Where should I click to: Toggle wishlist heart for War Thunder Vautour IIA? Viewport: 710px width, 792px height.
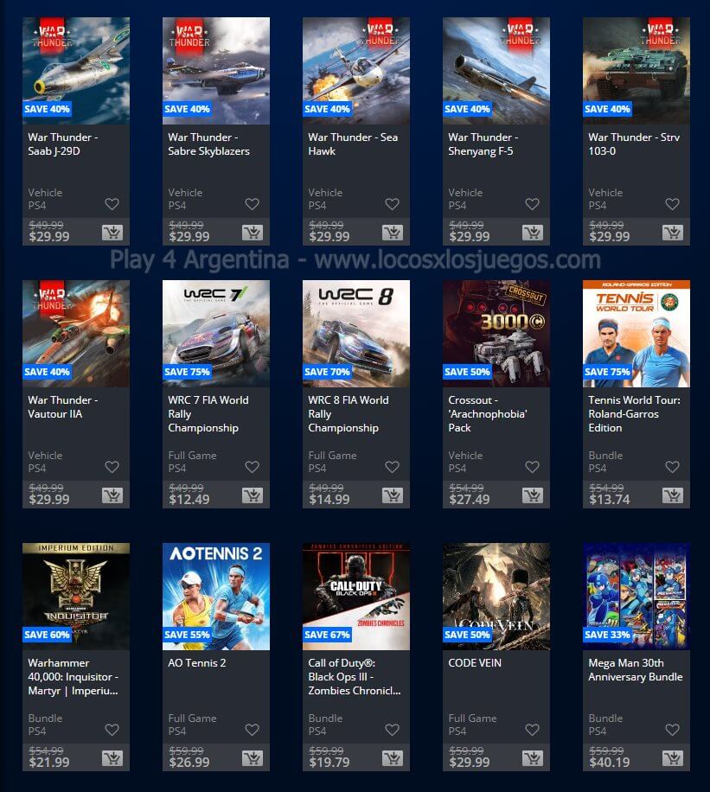coord(112,467)
